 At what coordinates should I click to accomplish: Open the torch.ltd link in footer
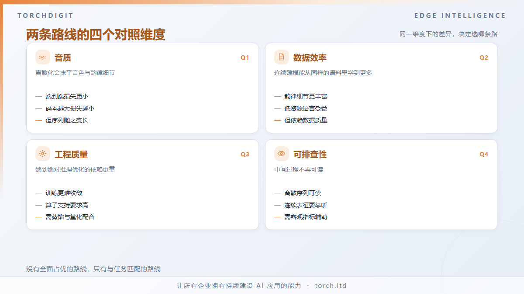331,286
